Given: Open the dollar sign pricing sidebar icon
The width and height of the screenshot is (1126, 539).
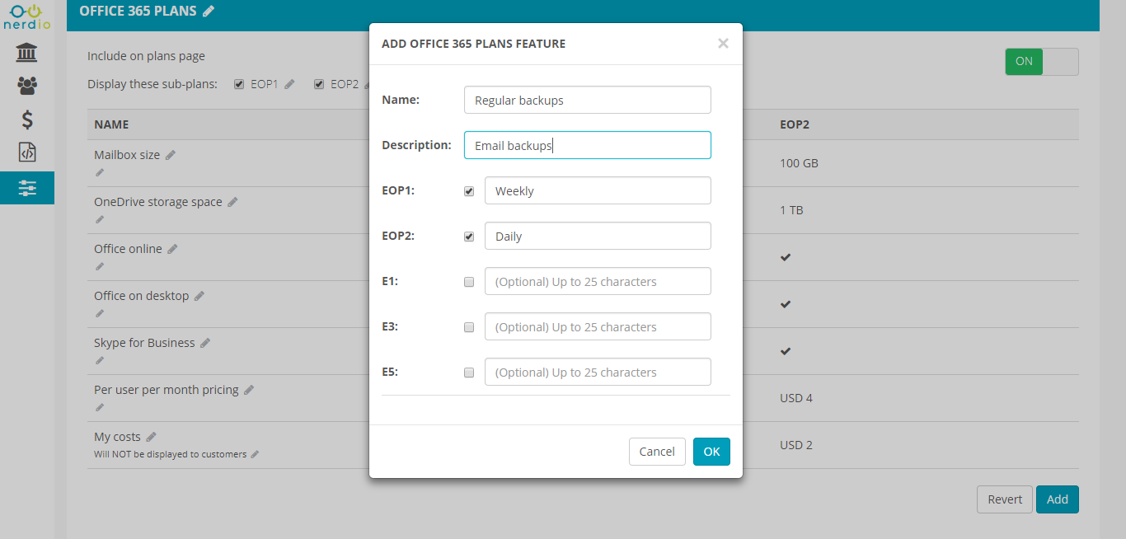Looking at the screenshot, I should pyautogui.click(x=27, y=120).
